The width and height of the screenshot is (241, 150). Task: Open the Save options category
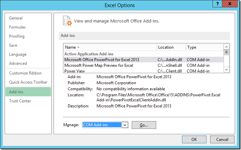13,45
